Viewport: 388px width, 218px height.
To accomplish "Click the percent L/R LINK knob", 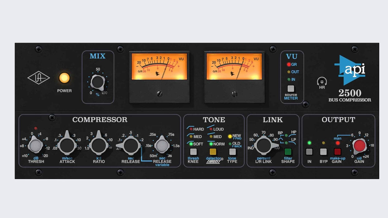I will click(264, 145).
